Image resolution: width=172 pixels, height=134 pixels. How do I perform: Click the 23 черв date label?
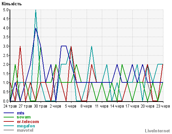click(163, 106)
